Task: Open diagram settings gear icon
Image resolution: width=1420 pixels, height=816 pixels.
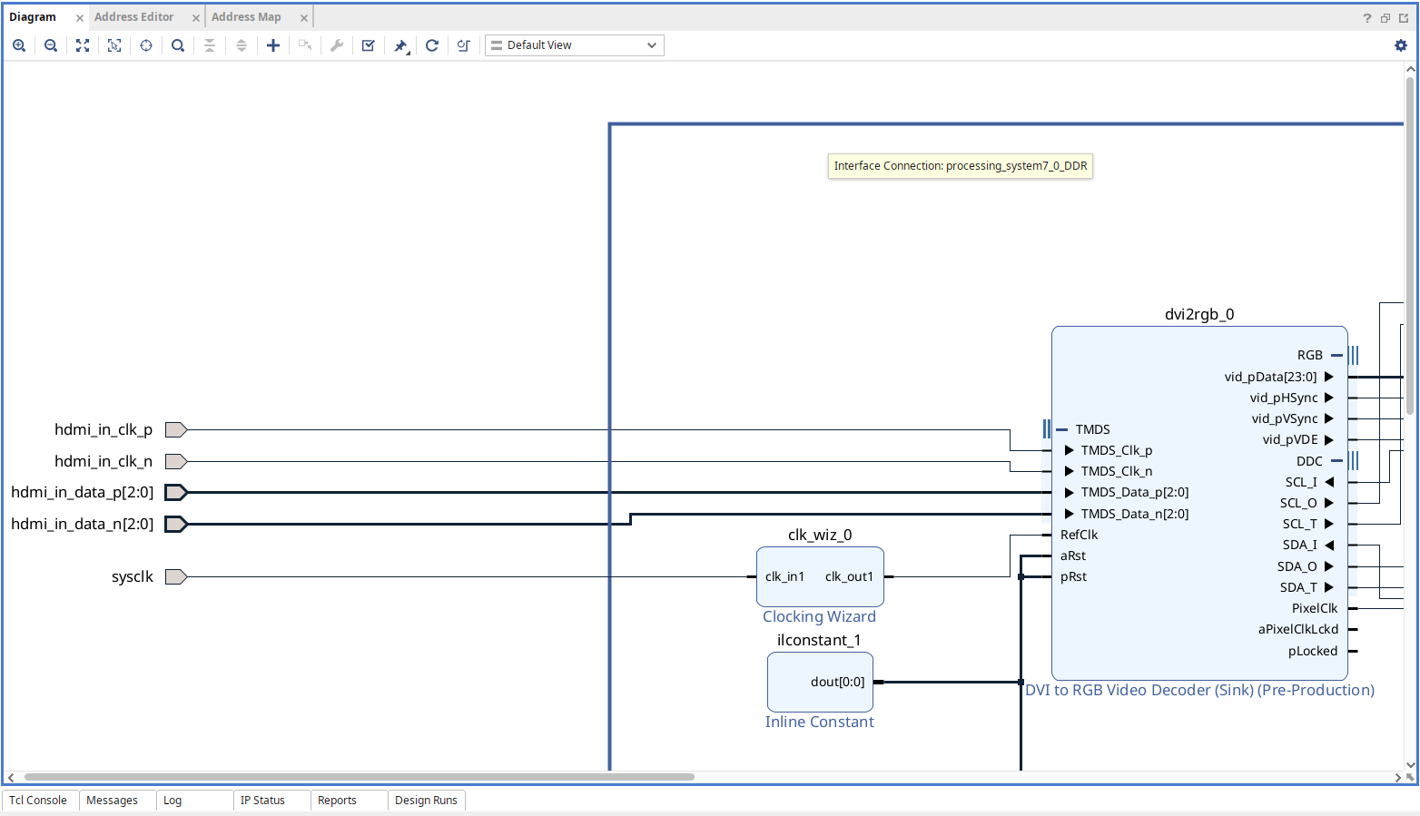Action: pyautogui.click(x=1400, y=45)
